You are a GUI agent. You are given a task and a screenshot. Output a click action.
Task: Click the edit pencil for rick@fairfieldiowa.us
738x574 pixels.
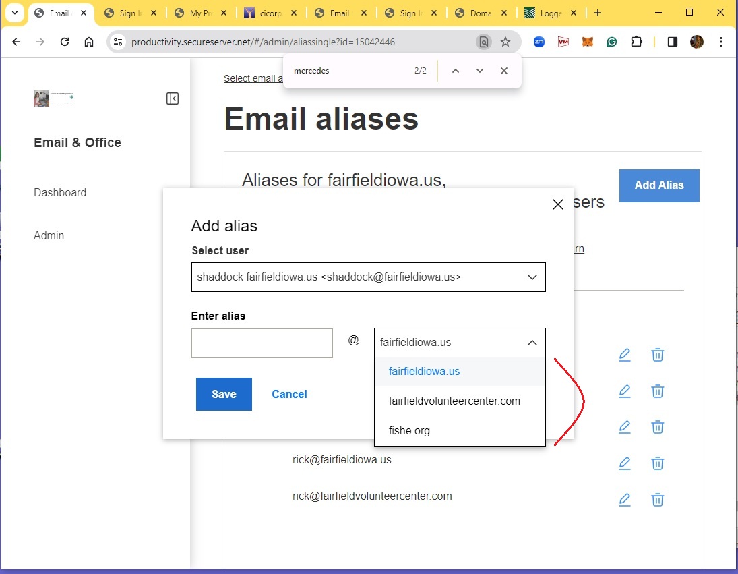tap(624, 463)
